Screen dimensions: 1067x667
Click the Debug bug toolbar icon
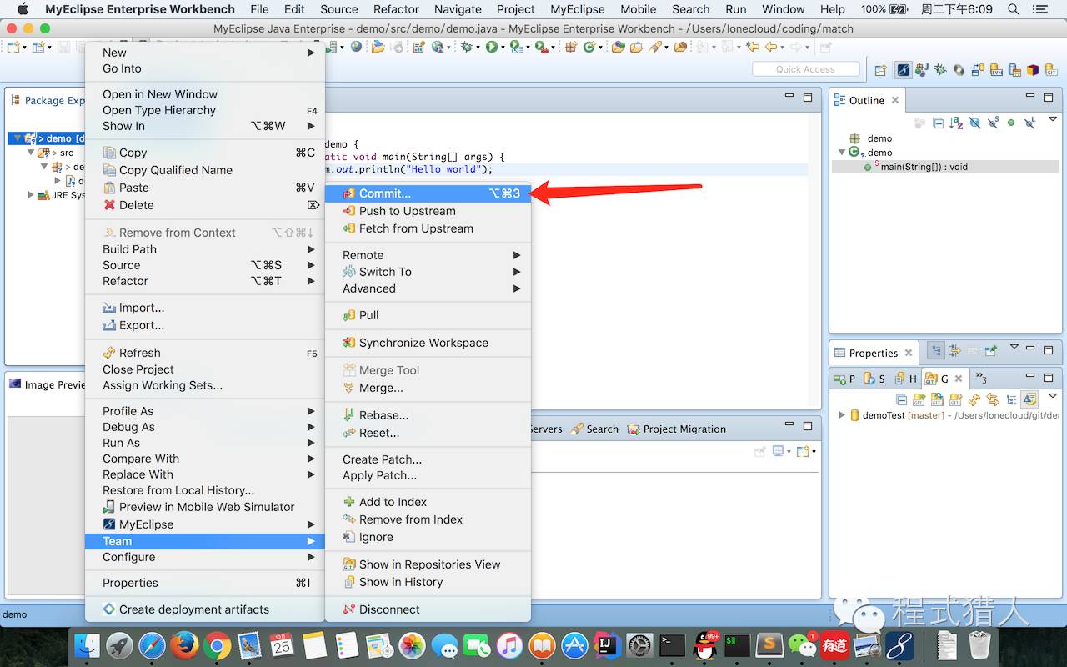[467, 48]
